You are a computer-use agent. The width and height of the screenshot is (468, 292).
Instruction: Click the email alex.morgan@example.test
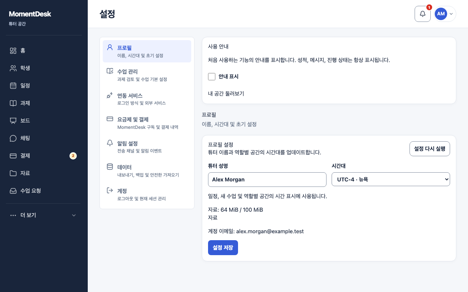270,231
